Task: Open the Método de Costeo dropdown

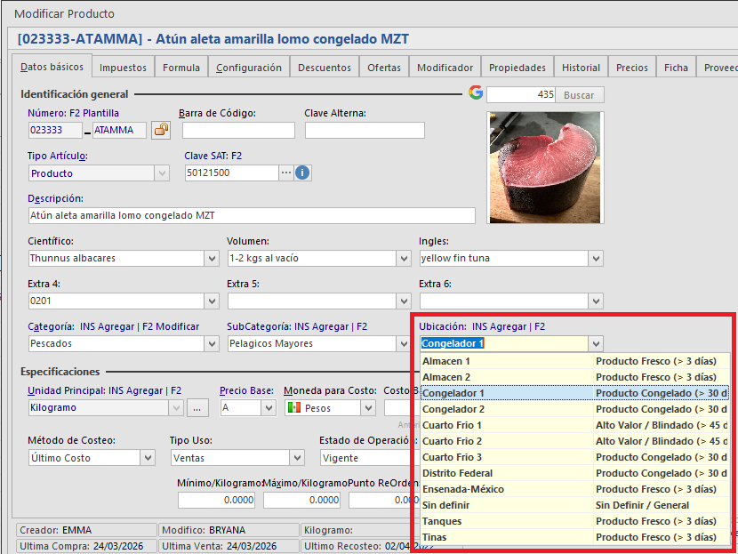Action: pos(148,458)
